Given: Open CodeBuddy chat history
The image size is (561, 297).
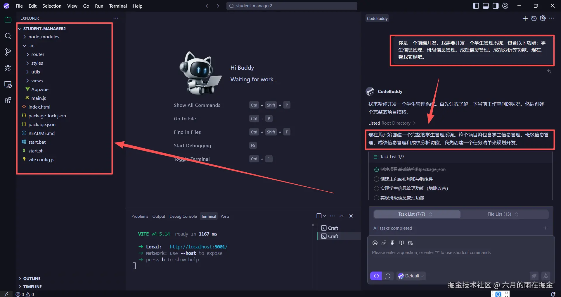Looking at the screenshot, I should (x=534, y=18).
